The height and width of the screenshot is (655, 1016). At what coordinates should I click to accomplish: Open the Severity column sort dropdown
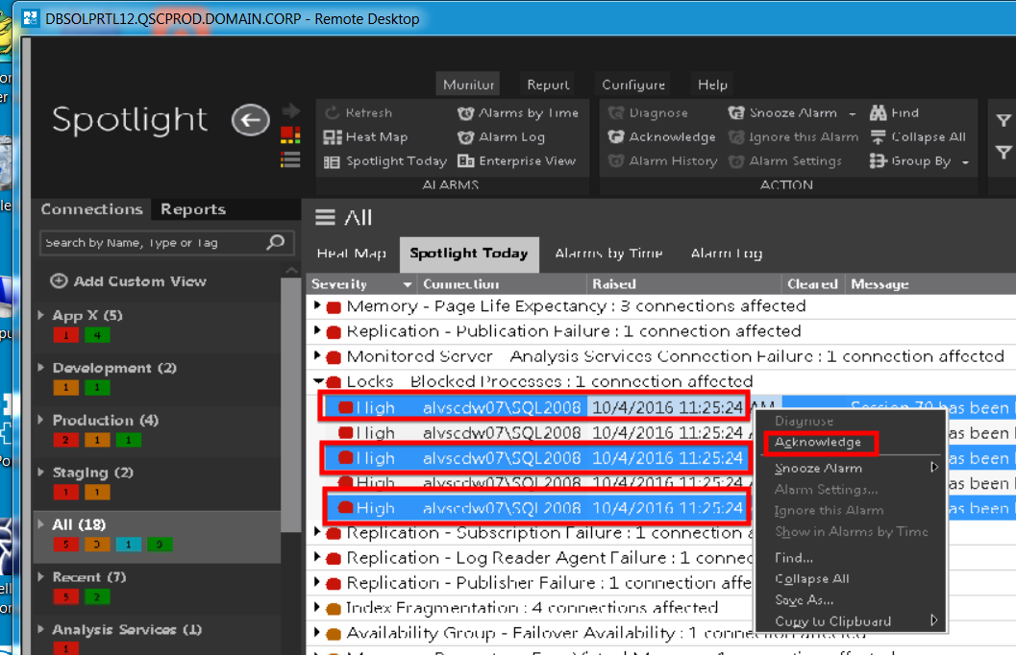pyautogui.click(x=407, y=284)
